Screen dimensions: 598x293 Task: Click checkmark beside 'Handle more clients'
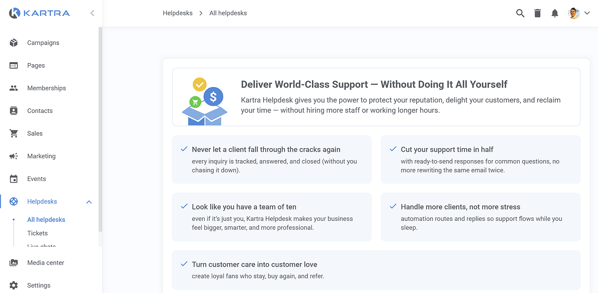coord(393,206)
